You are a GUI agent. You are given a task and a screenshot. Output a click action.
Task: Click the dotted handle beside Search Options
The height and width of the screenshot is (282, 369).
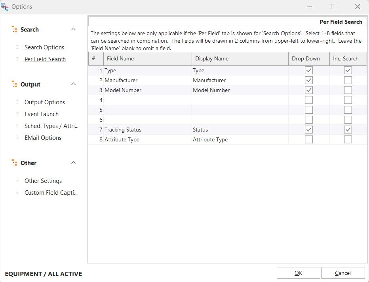[x=17, y=47]
